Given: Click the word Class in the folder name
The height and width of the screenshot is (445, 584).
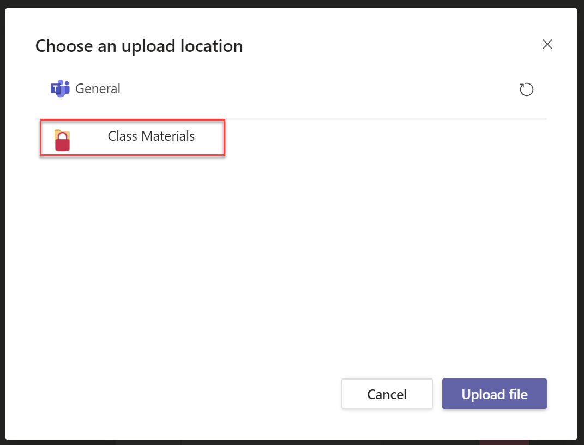Looking at the screenshot, I should pyautogui.click(x=123, y=136).
